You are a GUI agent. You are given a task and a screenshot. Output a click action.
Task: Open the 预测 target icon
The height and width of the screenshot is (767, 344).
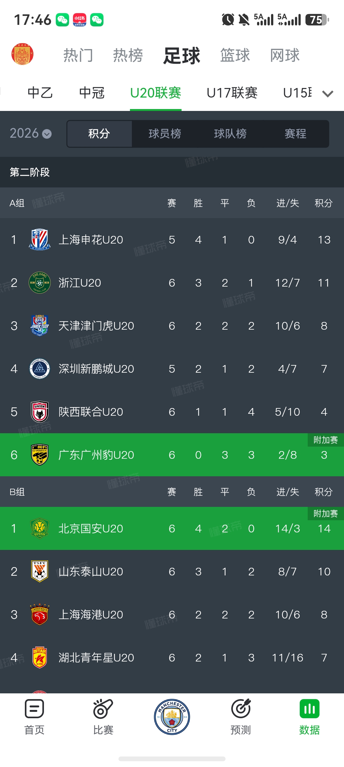(241, 708)
